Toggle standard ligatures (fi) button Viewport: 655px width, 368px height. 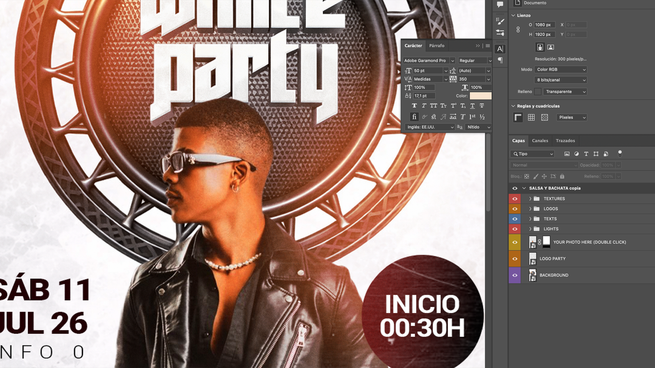pos(414,117)
